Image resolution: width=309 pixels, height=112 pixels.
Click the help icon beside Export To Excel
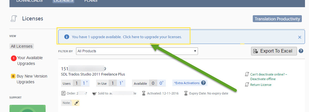click(x=301, y=51)
